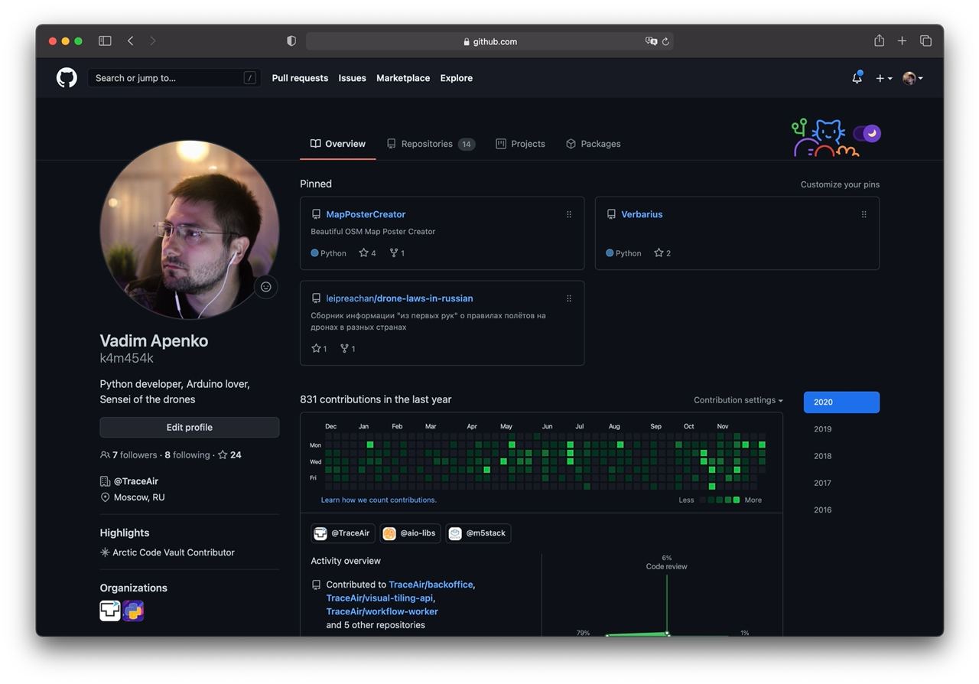The width and height of the screenshot is (979, 684).
Task: Click MapPosterCreator star count
Action: point(367,253)
